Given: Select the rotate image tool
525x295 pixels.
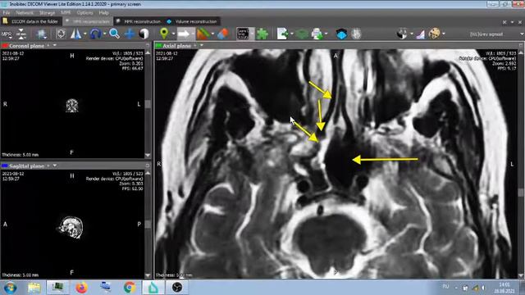Looking at the screenshot, I should click(61, 34).
